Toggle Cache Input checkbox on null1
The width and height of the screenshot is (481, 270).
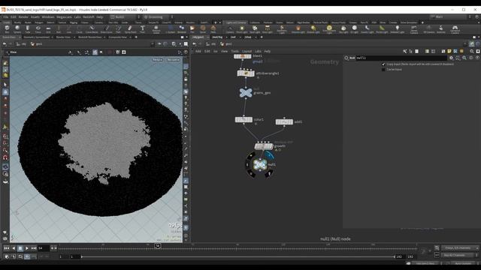tap(383, 70)
